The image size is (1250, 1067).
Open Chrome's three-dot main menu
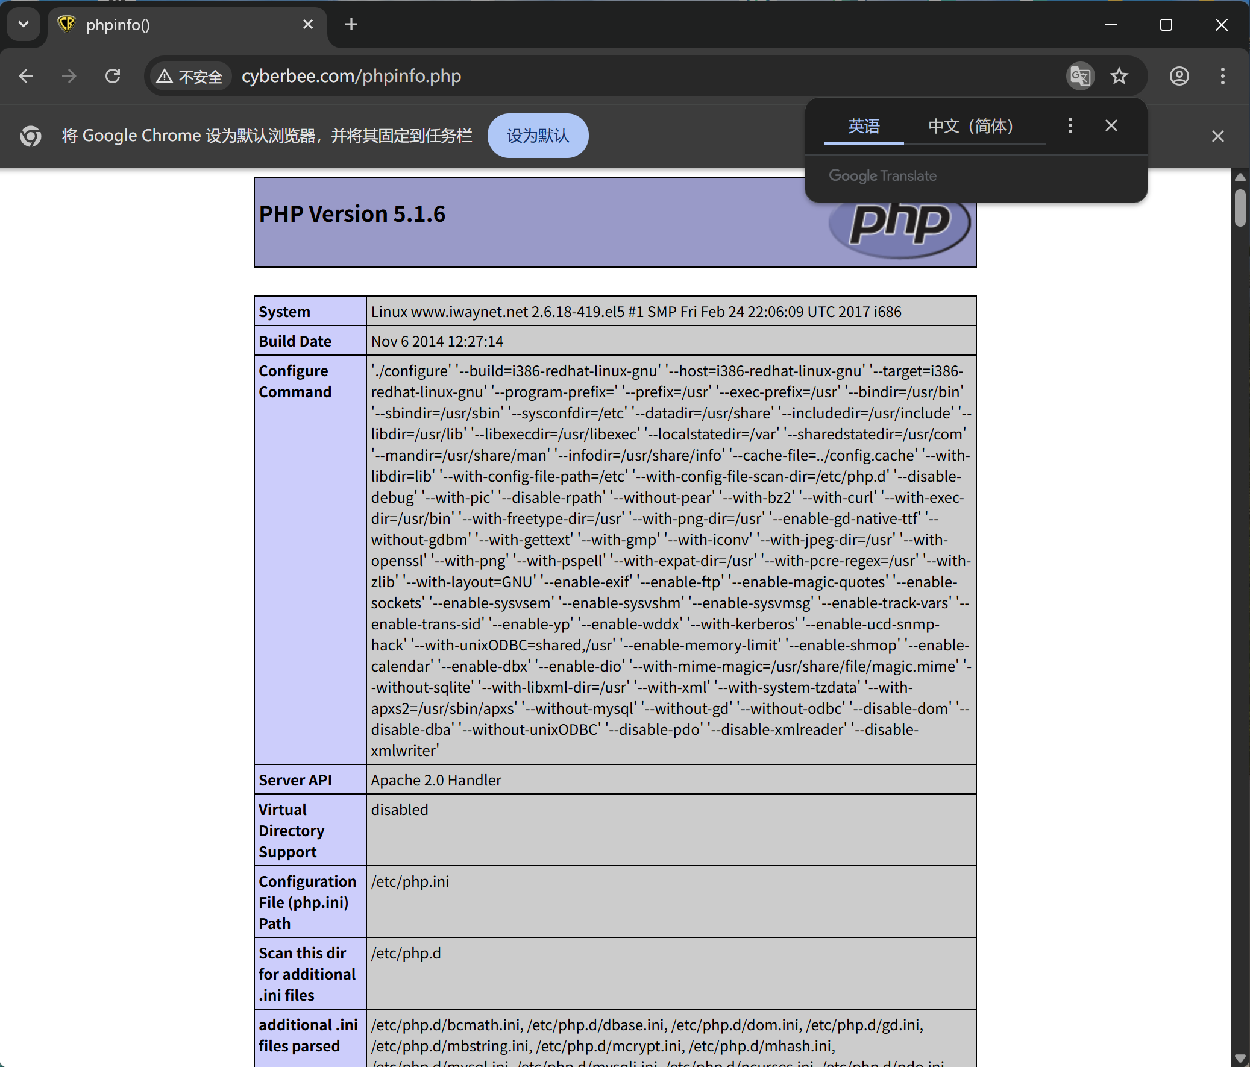[1222, 76]
